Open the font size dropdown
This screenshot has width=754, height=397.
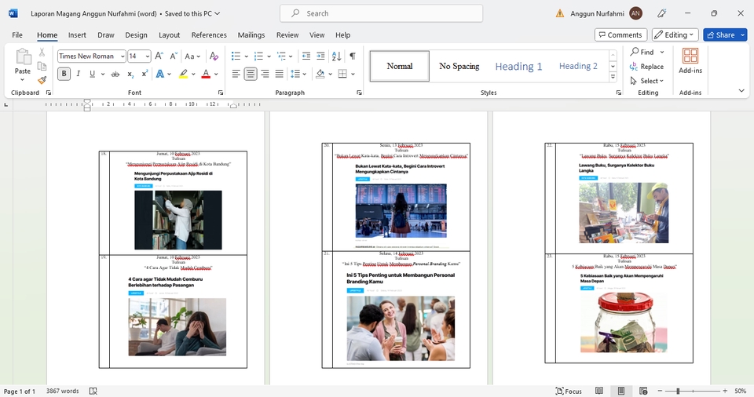147,56
